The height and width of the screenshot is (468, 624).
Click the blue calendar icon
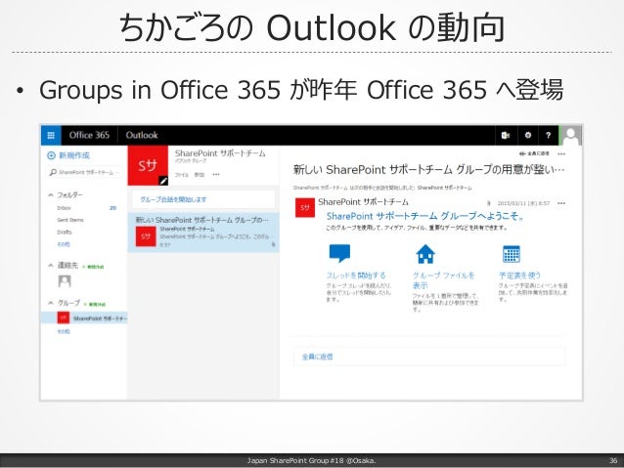512,254
